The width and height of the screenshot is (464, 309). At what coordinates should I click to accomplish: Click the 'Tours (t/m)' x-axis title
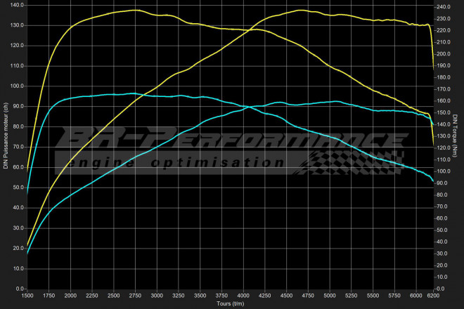(x=229, y=304)
